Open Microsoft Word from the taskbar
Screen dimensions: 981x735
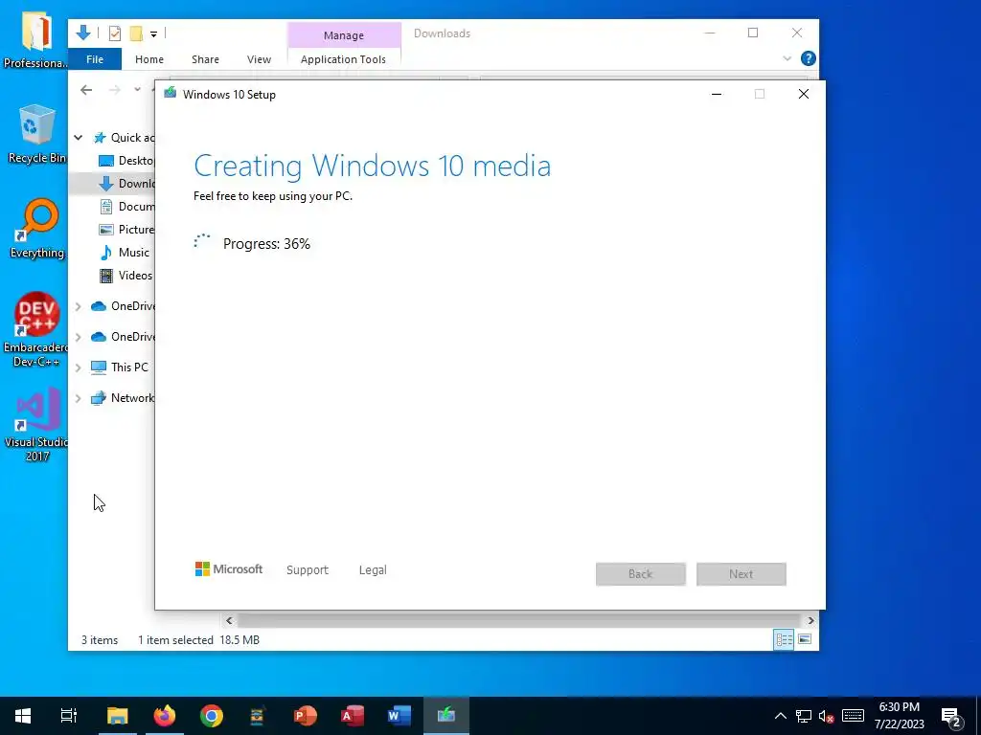pos(399,716)
